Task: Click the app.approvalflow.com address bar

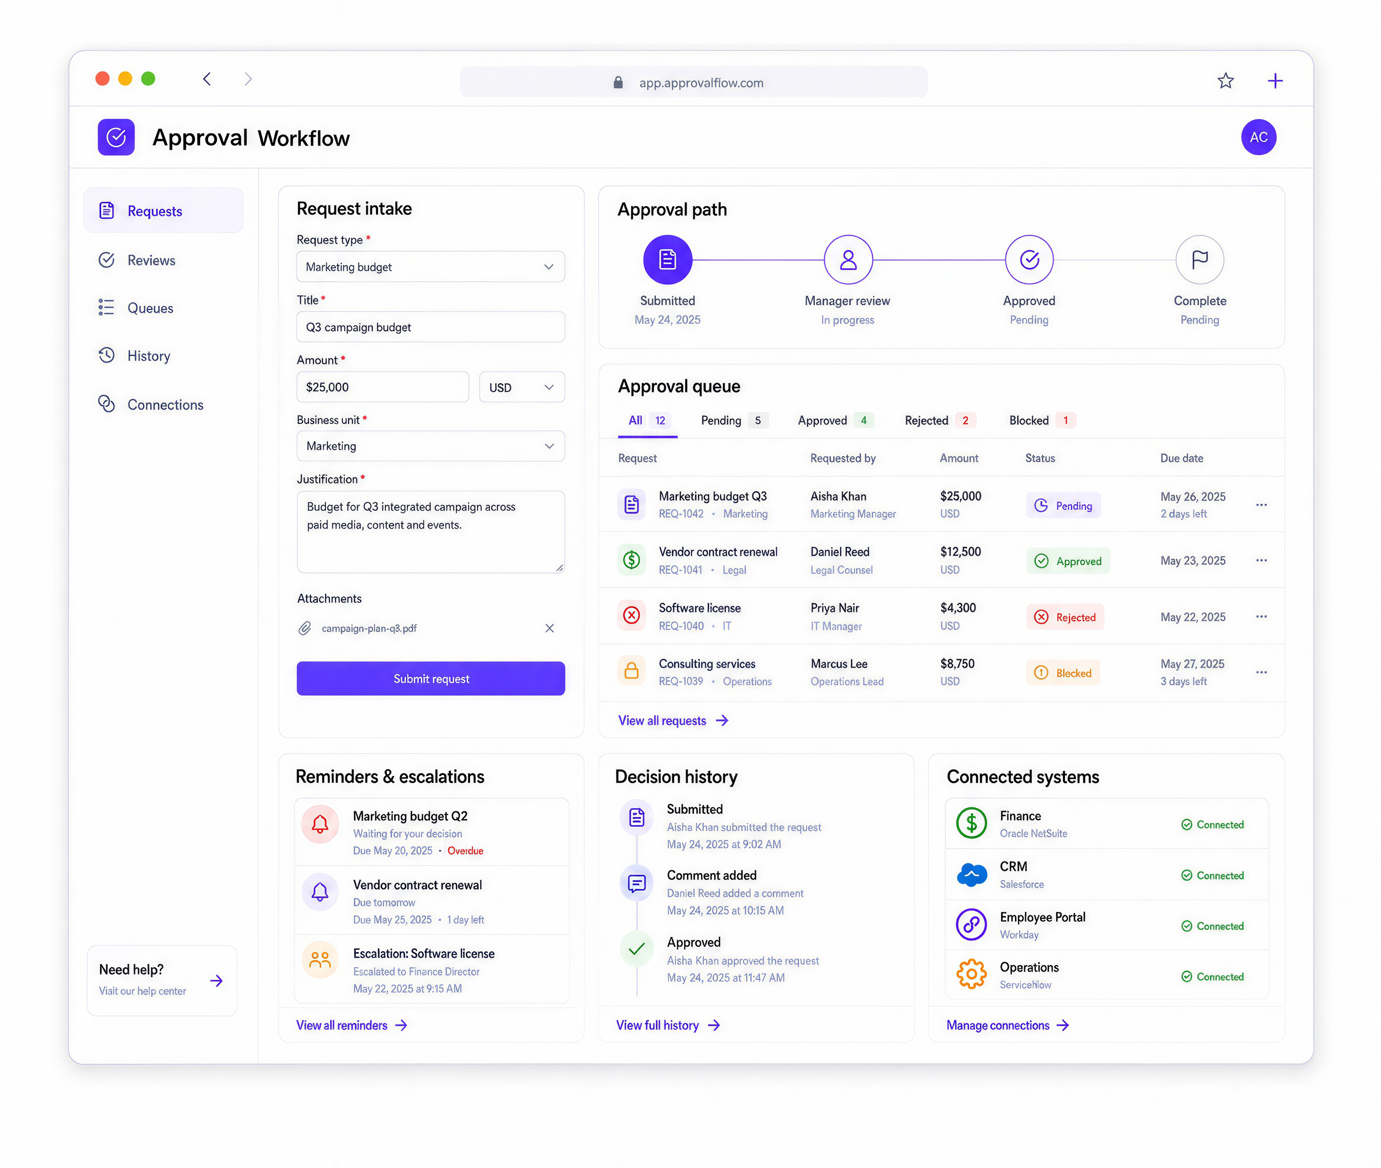Action: [693, 82]
